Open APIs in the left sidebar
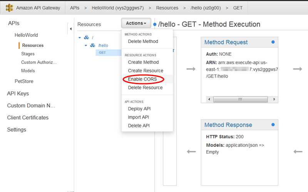This screenshot has width=308, height=192. click(14, 23)
